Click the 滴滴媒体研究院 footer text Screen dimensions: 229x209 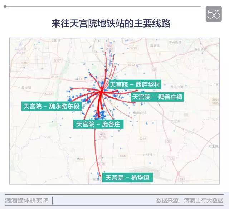click(x=26, y=200)
